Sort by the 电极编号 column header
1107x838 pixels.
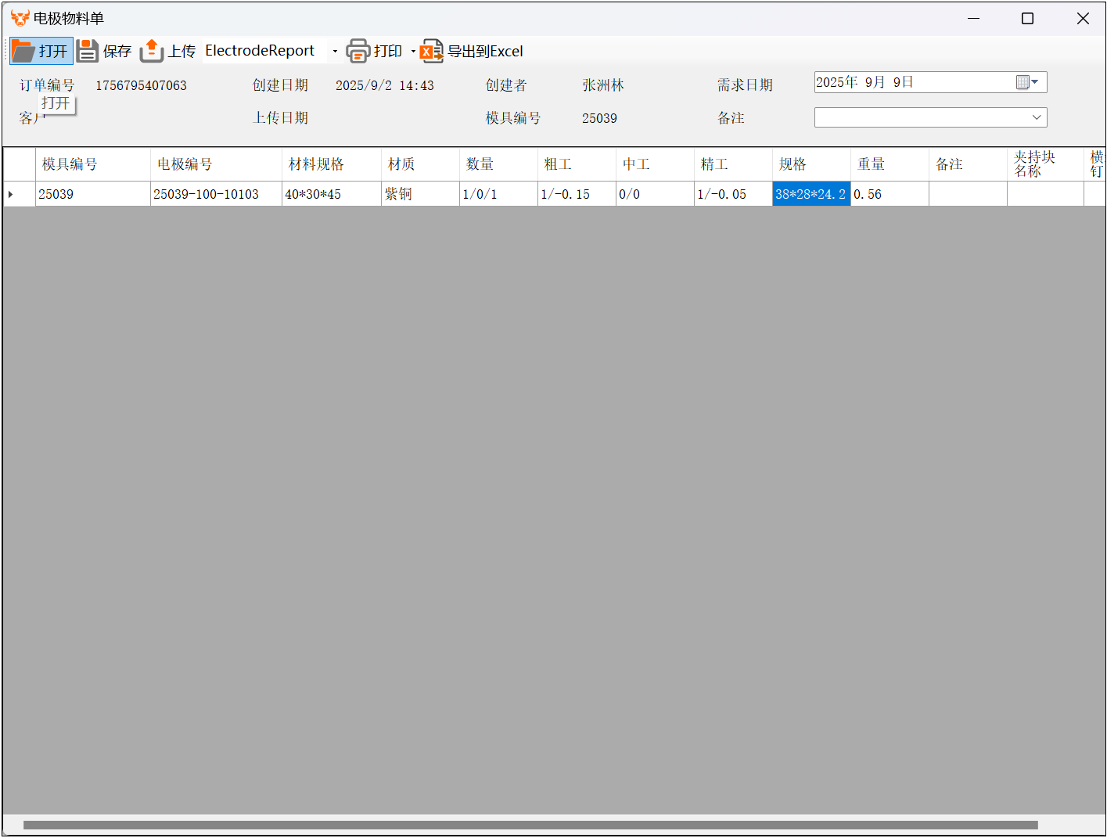click(215, 164)
